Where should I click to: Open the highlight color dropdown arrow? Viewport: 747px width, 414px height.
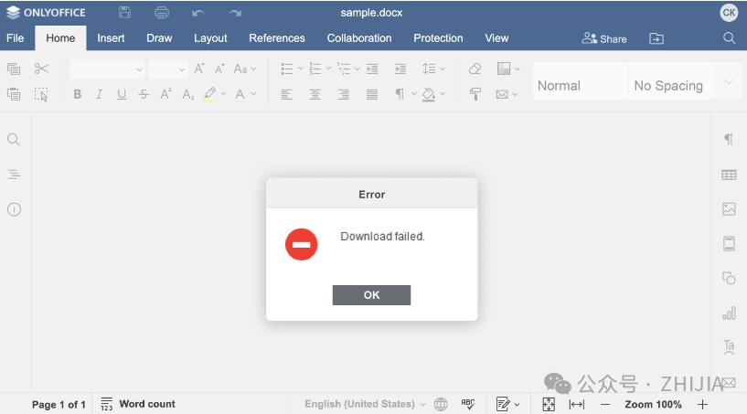pyautogui.click(x=223, y=94)
